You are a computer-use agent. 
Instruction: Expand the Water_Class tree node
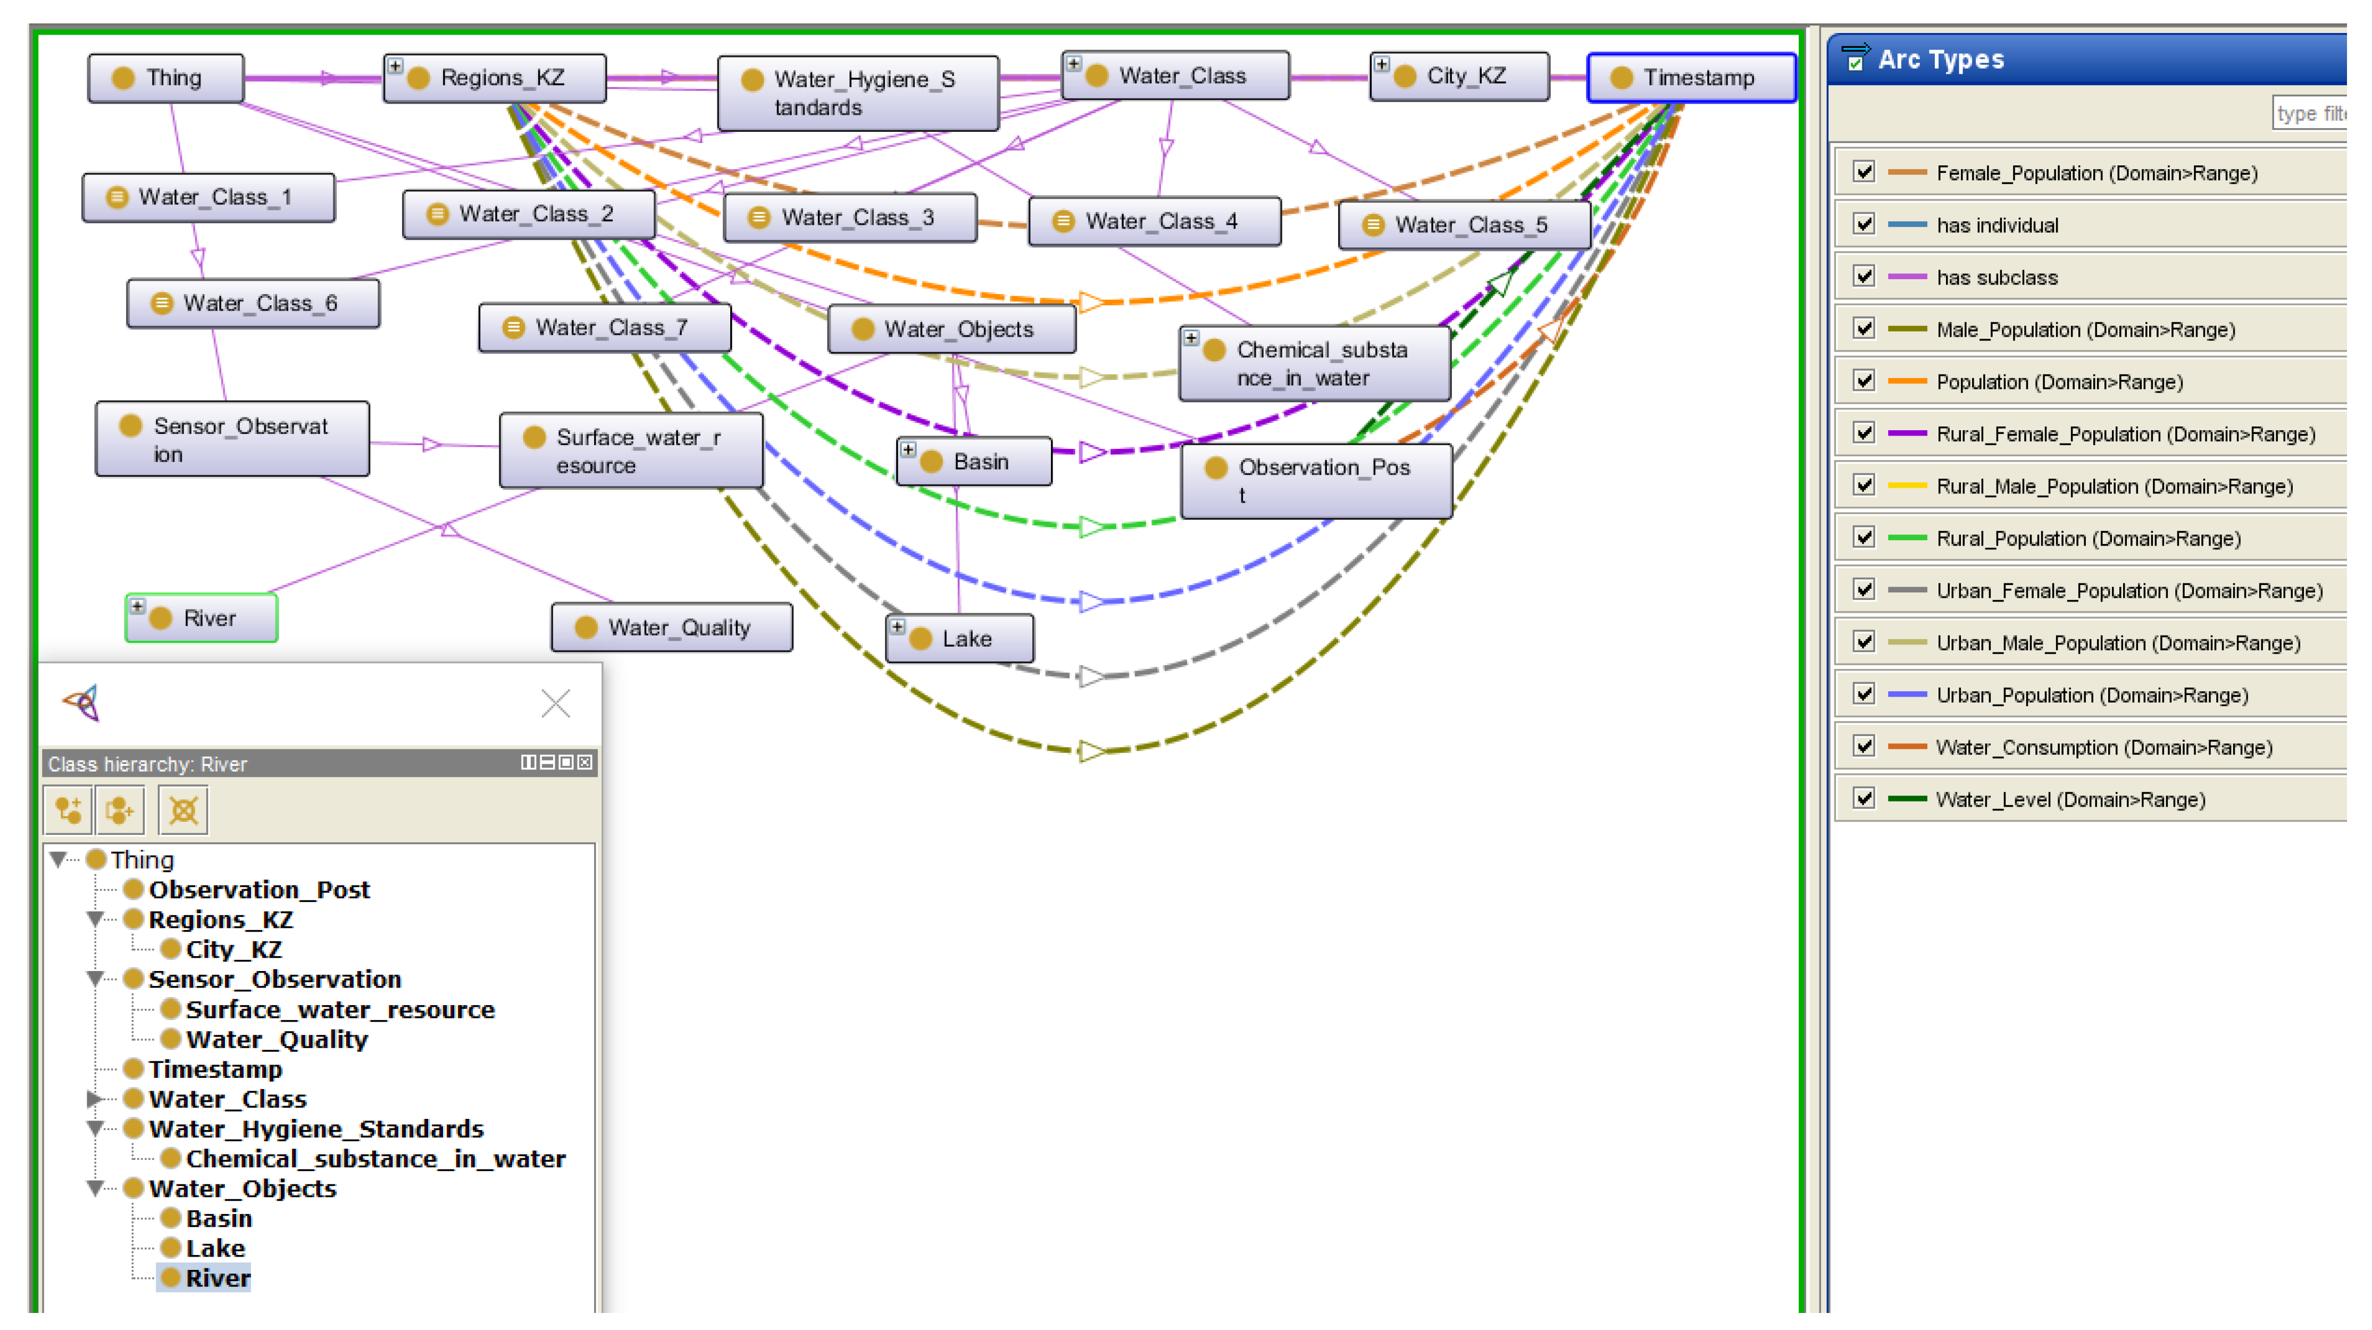coord(94,1099)
